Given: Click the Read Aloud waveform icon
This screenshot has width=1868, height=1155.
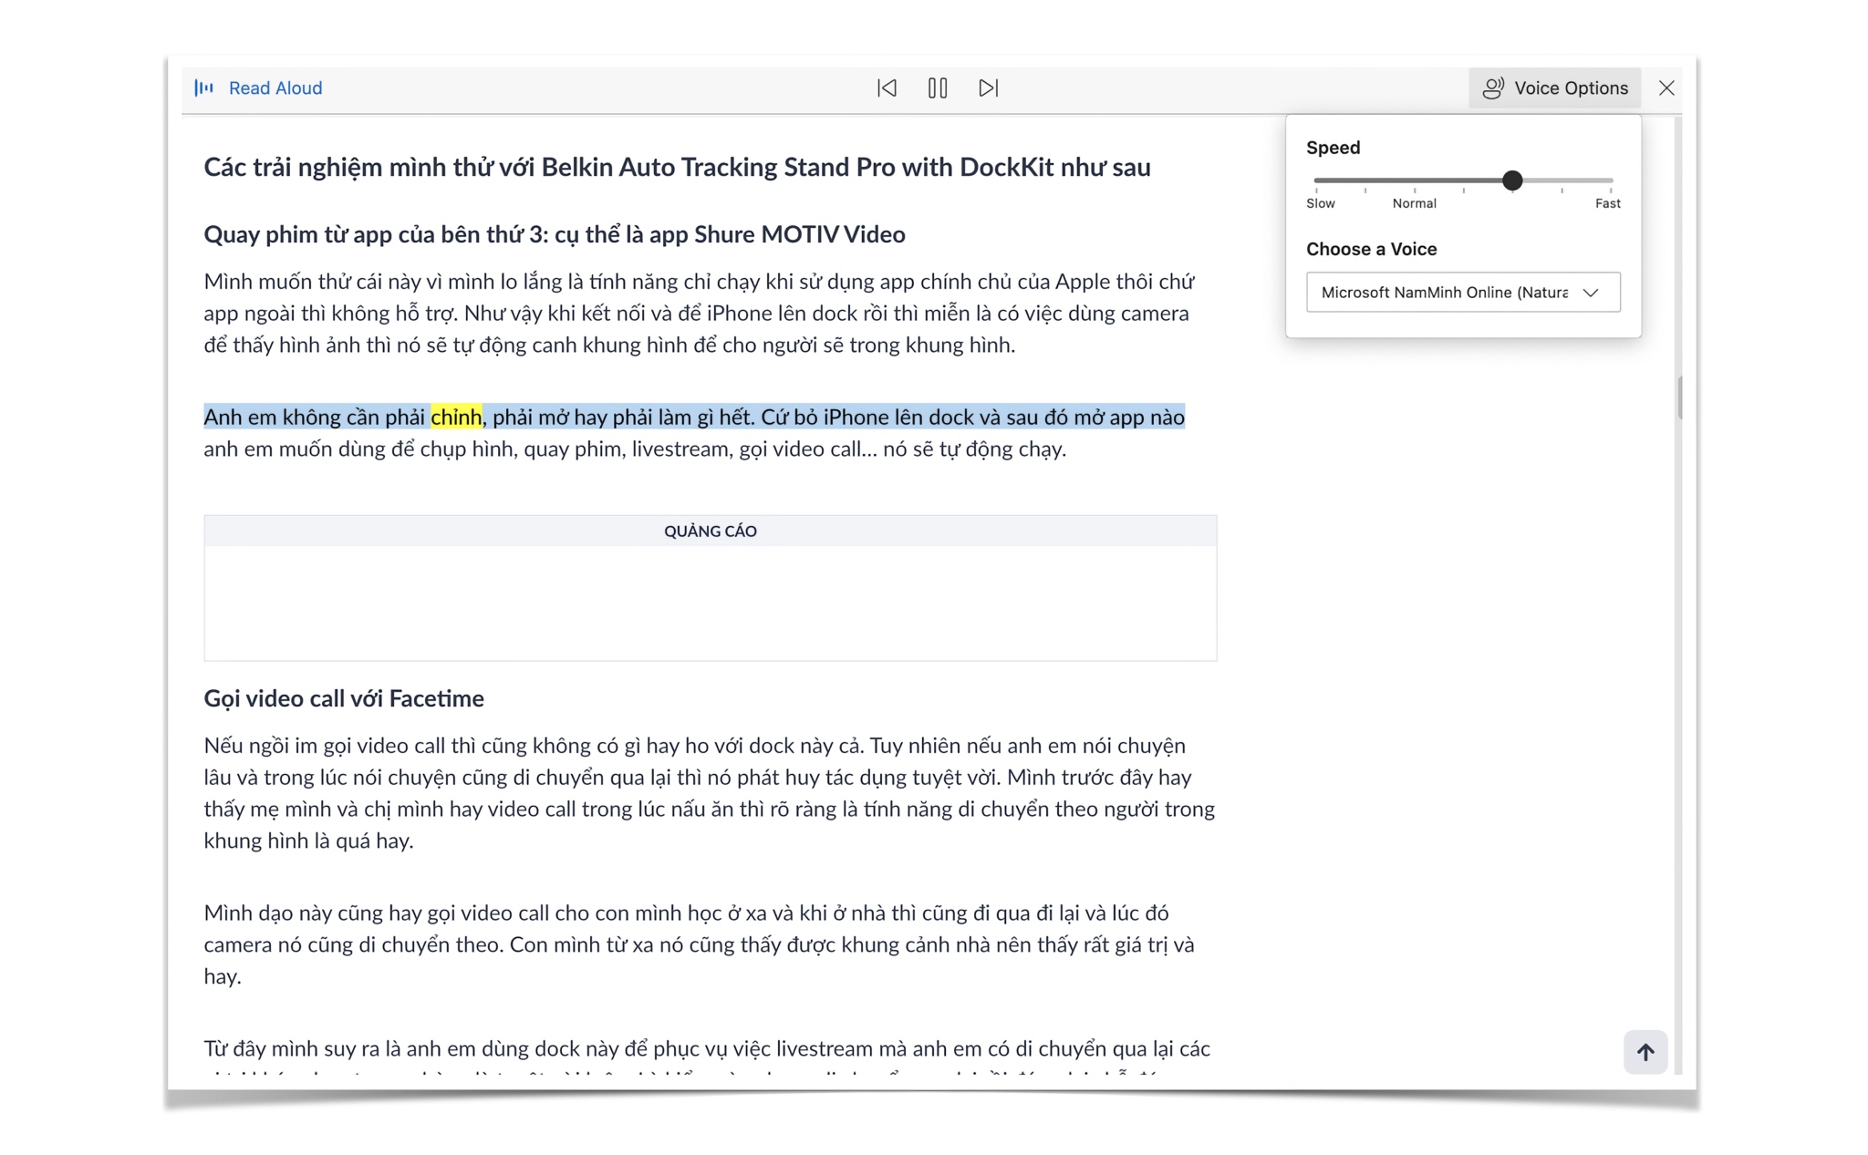Looking at the screenshot, I should coord(204,88).
